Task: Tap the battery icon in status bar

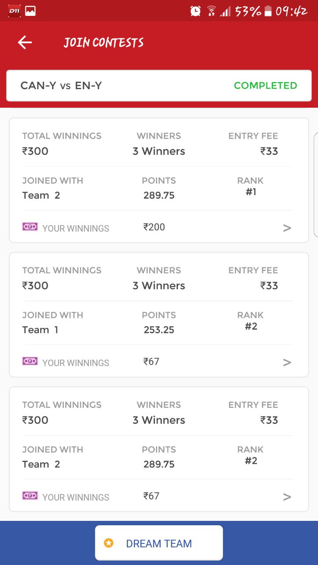Action: click(x=268, y=11)
